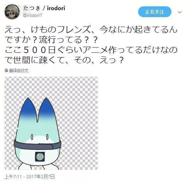
Task: Visit the @irodori7 handle link
Action: 32,15
